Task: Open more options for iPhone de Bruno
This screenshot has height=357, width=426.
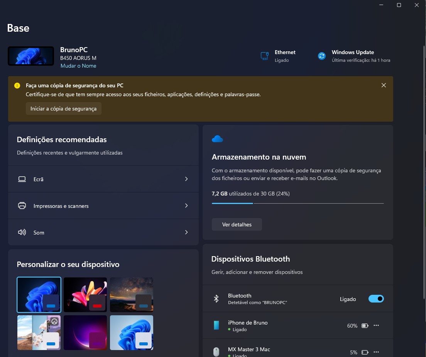Action: pyautogui.click(x=376, y=325)
